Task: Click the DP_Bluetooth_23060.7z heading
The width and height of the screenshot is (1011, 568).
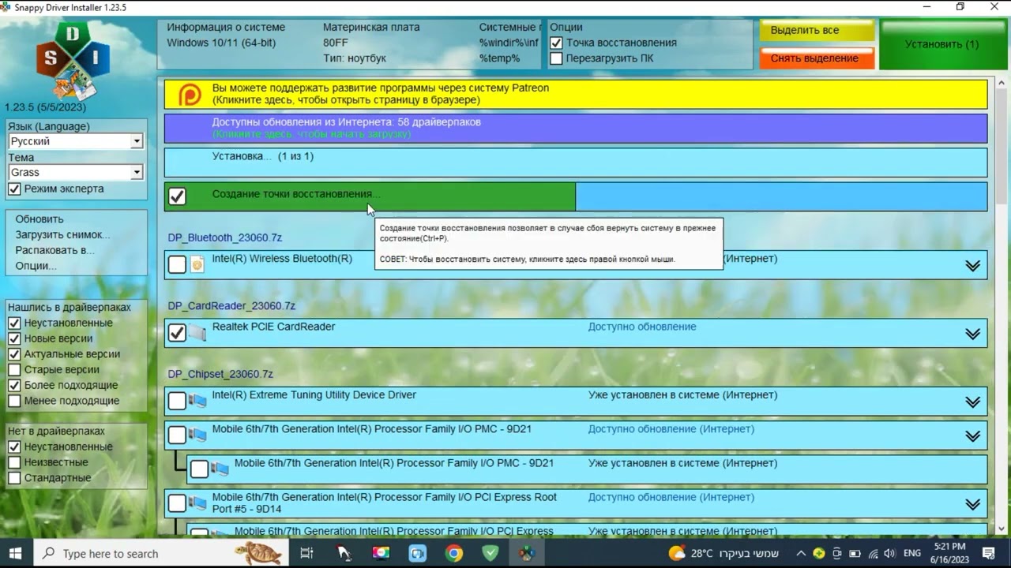Action: coord(224,237)
